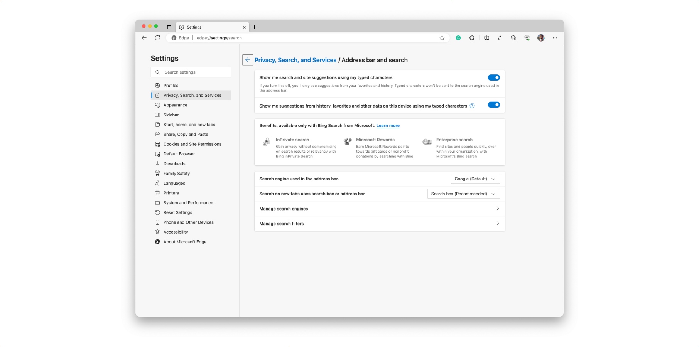Toggle the split screen icon
699x347 pixels.
486,38
